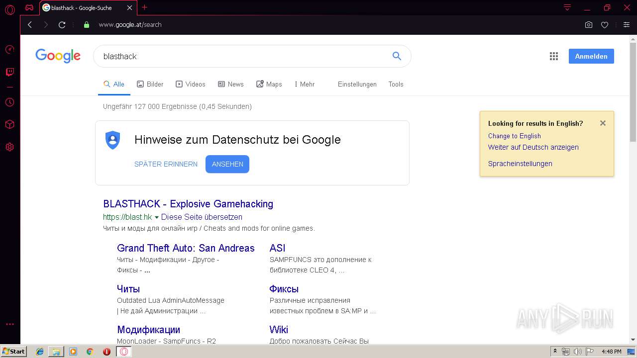
Task: Open Grand Theft Auto: San Andreas sitelink
Action: tap(186, 248)
